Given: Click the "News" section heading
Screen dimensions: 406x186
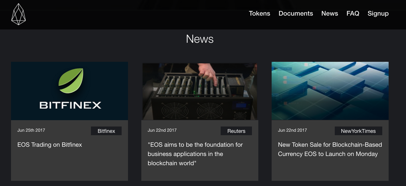Looking at the screenshot, I should (200, 39).
